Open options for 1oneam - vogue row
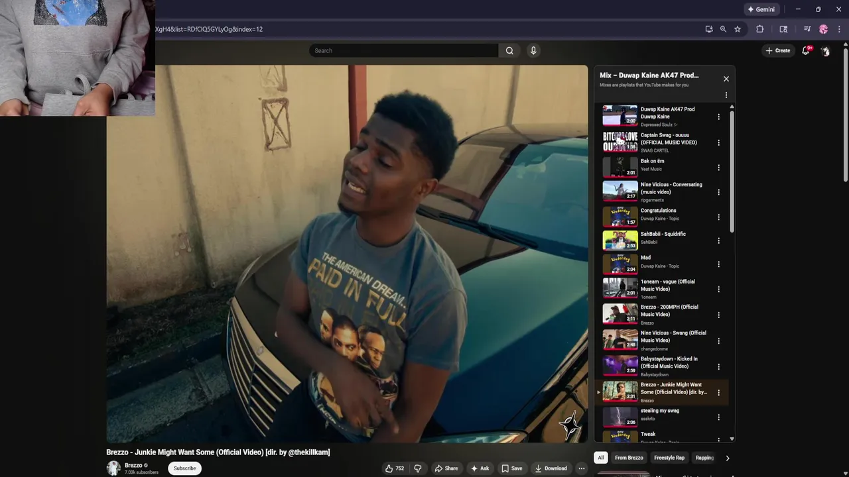 tap(718, 289)
